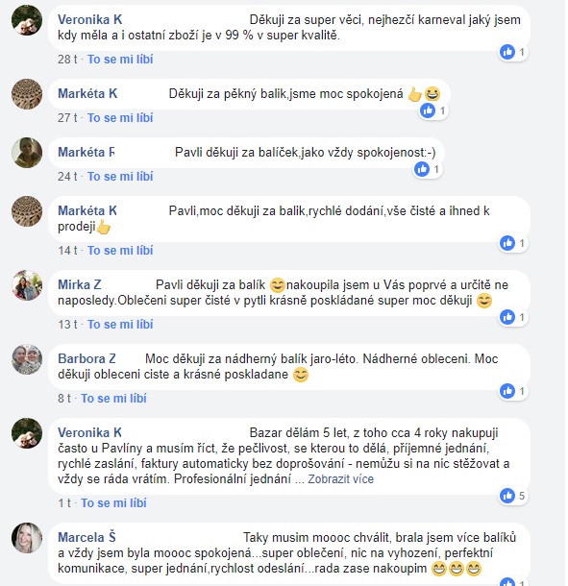Click like reaction icon on Markéta K's 27 t comment
568x586 pixels.
pos(428,110)
